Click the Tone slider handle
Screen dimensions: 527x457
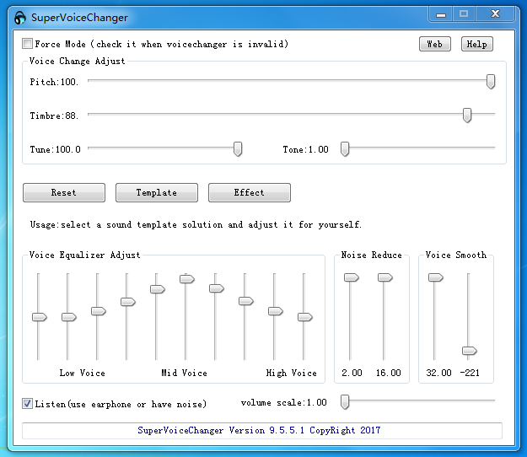(345, 149)
